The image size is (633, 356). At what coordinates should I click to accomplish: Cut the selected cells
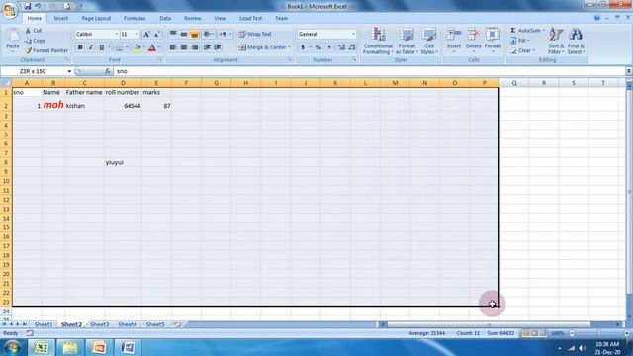34,31
